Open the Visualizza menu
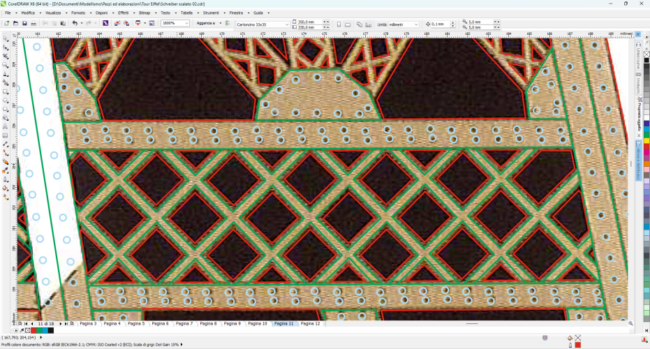This screenshot has width=650, height=349. point(52,13)
